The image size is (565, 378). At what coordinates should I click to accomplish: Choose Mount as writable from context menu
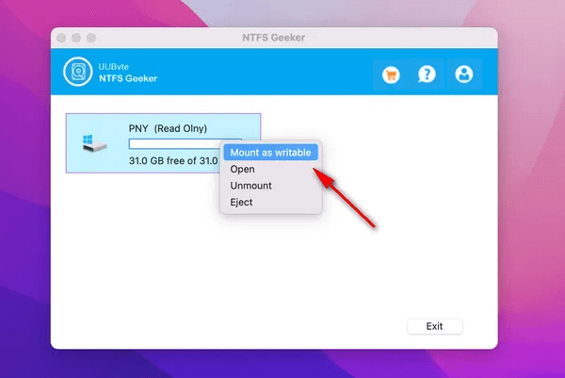pyautogui.click(x=270, y=152)
